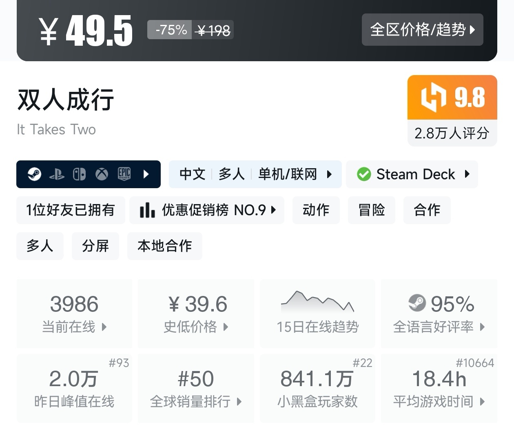The height and width of the screenshot is (429, 514).
Task: Open 优惠促销榜 NO.9 ranking
Action: (206, 210)
